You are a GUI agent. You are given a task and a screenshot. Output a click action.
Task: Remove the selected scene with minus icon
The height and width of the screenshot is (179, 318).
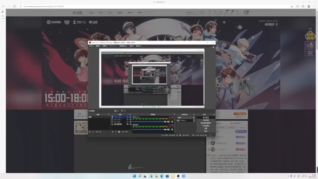[x=93, y=132]
